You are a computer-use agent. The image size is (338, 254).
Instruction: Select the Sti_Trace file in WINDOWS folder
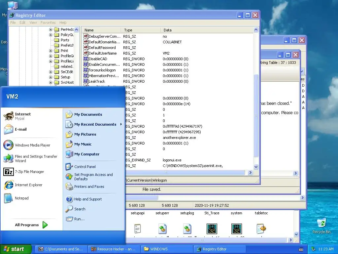pos(212,213)
